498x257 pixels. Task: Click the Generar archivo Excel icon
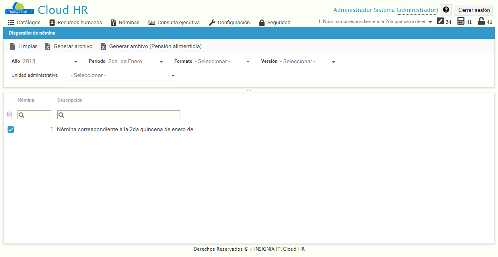[x=47, y=46]
